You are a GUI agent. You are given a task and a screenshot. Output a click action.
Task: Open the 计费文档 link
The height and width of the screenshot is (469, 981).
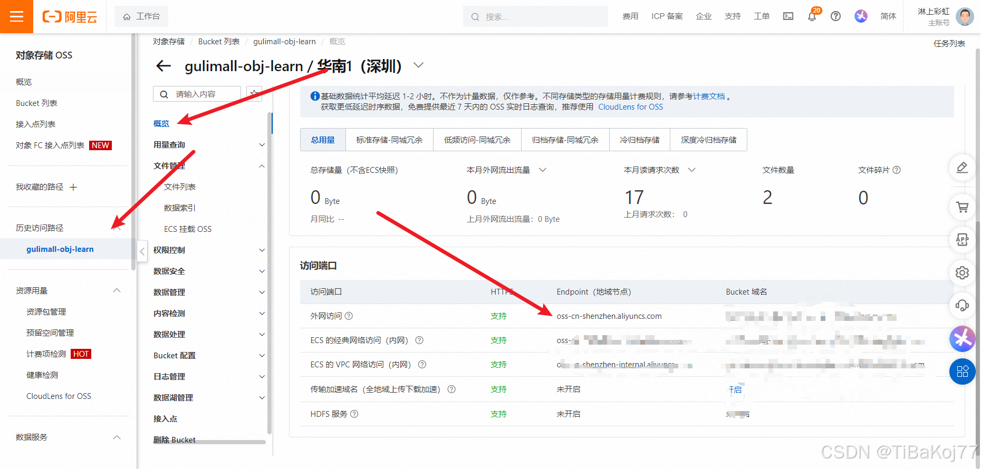[x=709, y=96]
